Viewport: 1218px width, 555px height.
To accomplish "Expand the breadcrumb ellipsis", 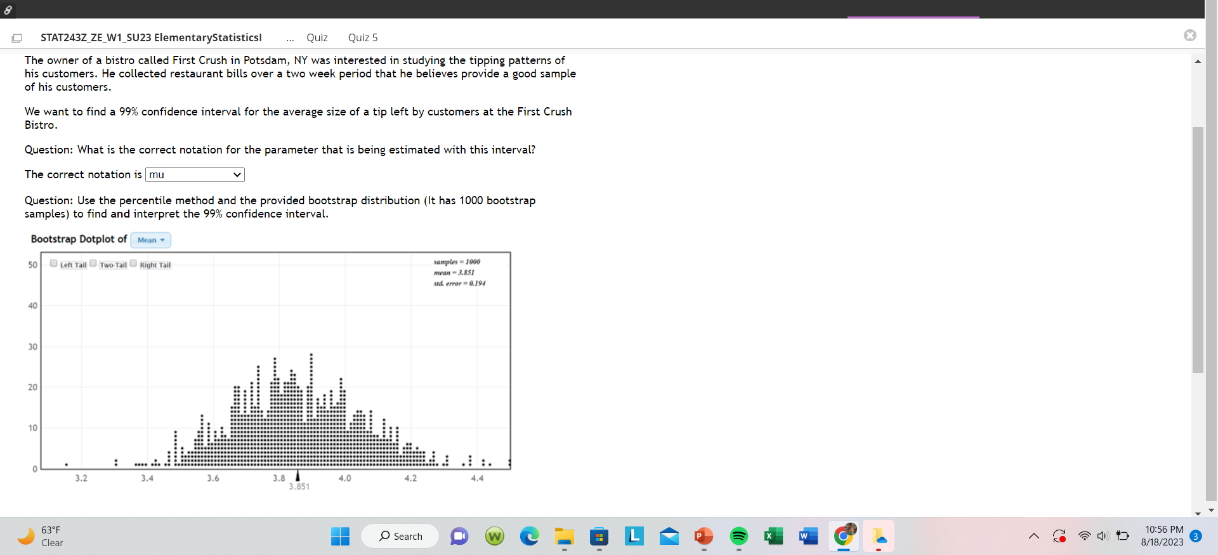I will coord(290,38).
